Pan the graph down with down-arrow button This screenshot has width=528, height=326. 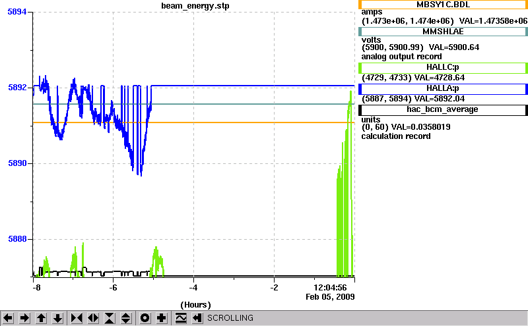tap(57, 318)
